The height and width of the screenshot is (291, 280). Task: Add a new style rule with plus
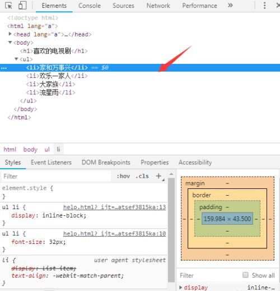click(158, 176)
